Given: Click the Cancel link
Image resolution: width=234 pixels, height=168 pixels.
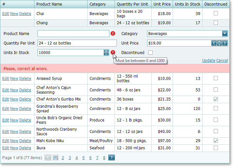Looking at the screenshot, I should click(222, 61).
